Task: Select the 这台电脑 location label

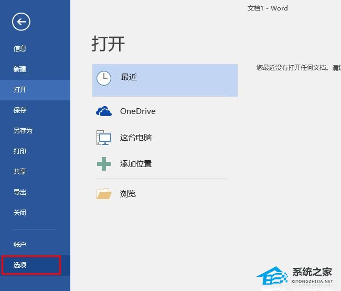Action: click(136, 138)
